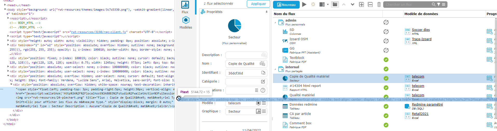Screen dimensions: 497x131
Task: Copy the identifier 36dcf36d icon
Action: [263, 73]
